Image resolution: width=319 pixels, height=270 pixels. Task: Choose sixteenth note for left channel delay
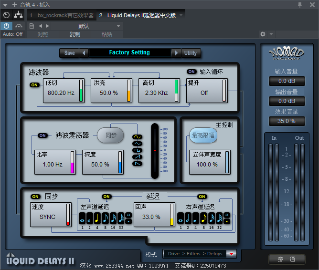[113, 218]
